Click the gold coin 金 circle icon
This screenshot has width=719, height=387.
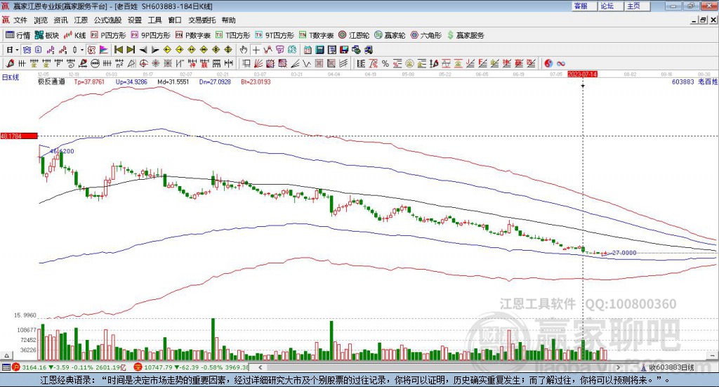pyautogui.click(x=409, y=63)
